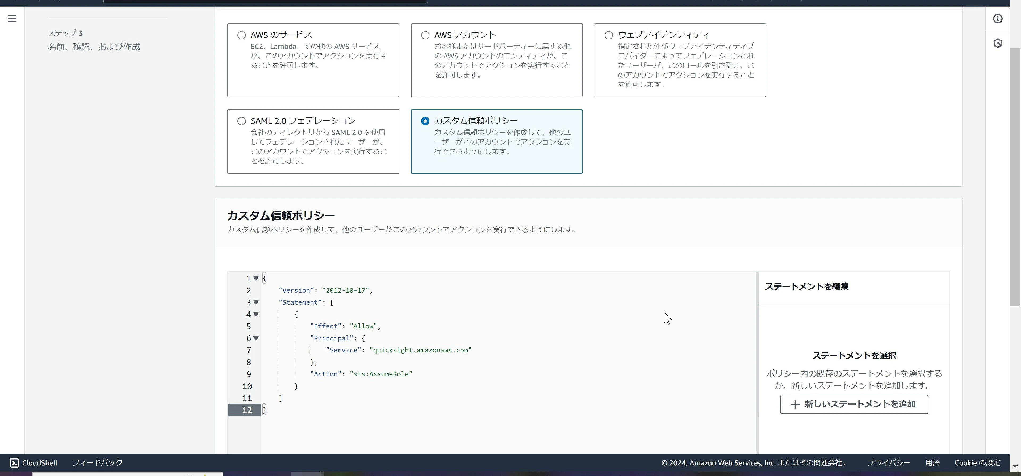
Task: Open 用語 link in footer
Action: (x=932, y=462)
